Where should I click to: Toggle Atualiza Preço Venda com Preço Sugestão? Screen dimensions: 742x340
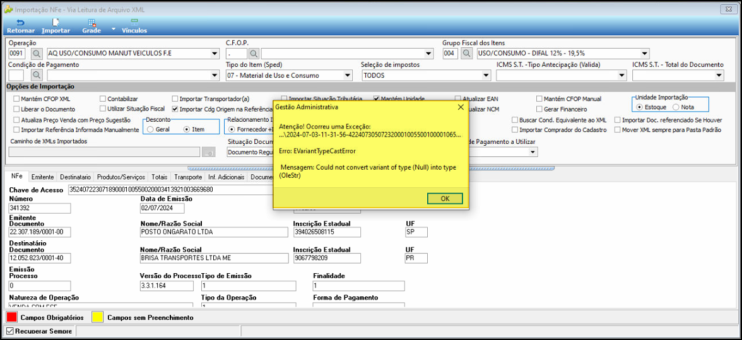17,120
